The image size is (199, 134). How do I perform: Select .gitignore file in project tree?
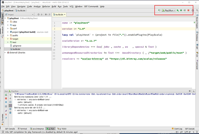tap(28, 45)
